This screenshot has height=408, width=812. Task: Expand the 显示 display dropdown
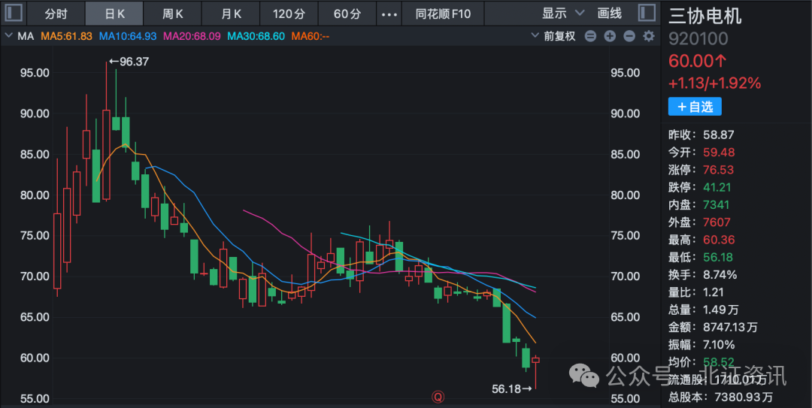(562, 14)
